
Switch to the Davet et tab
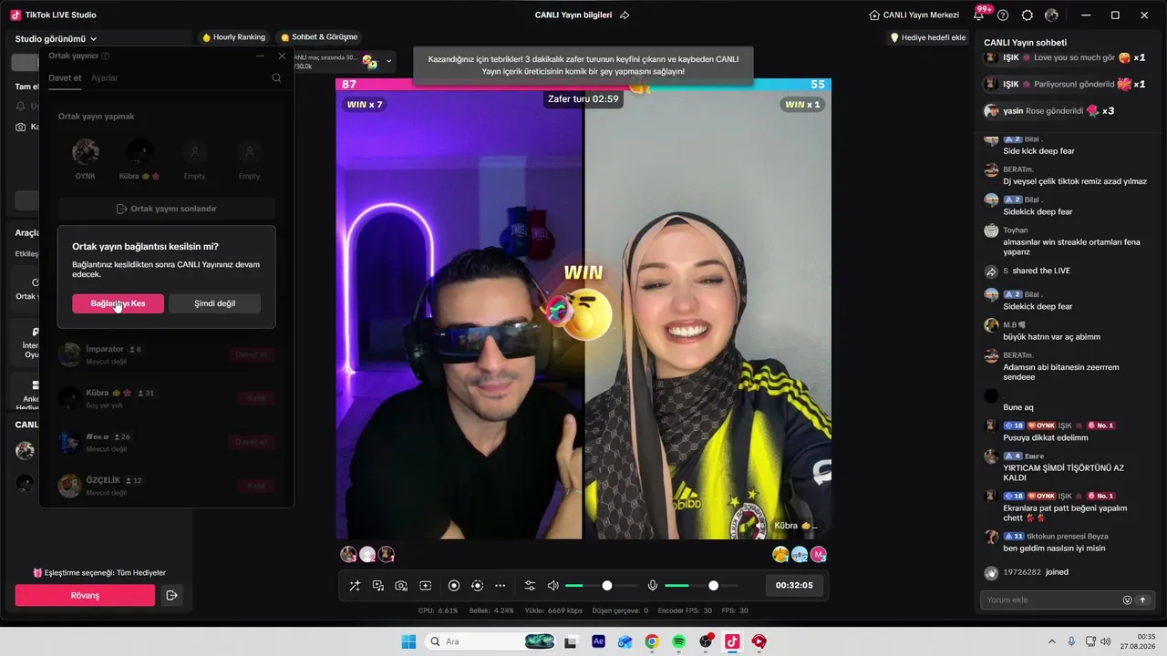(65, 78)
